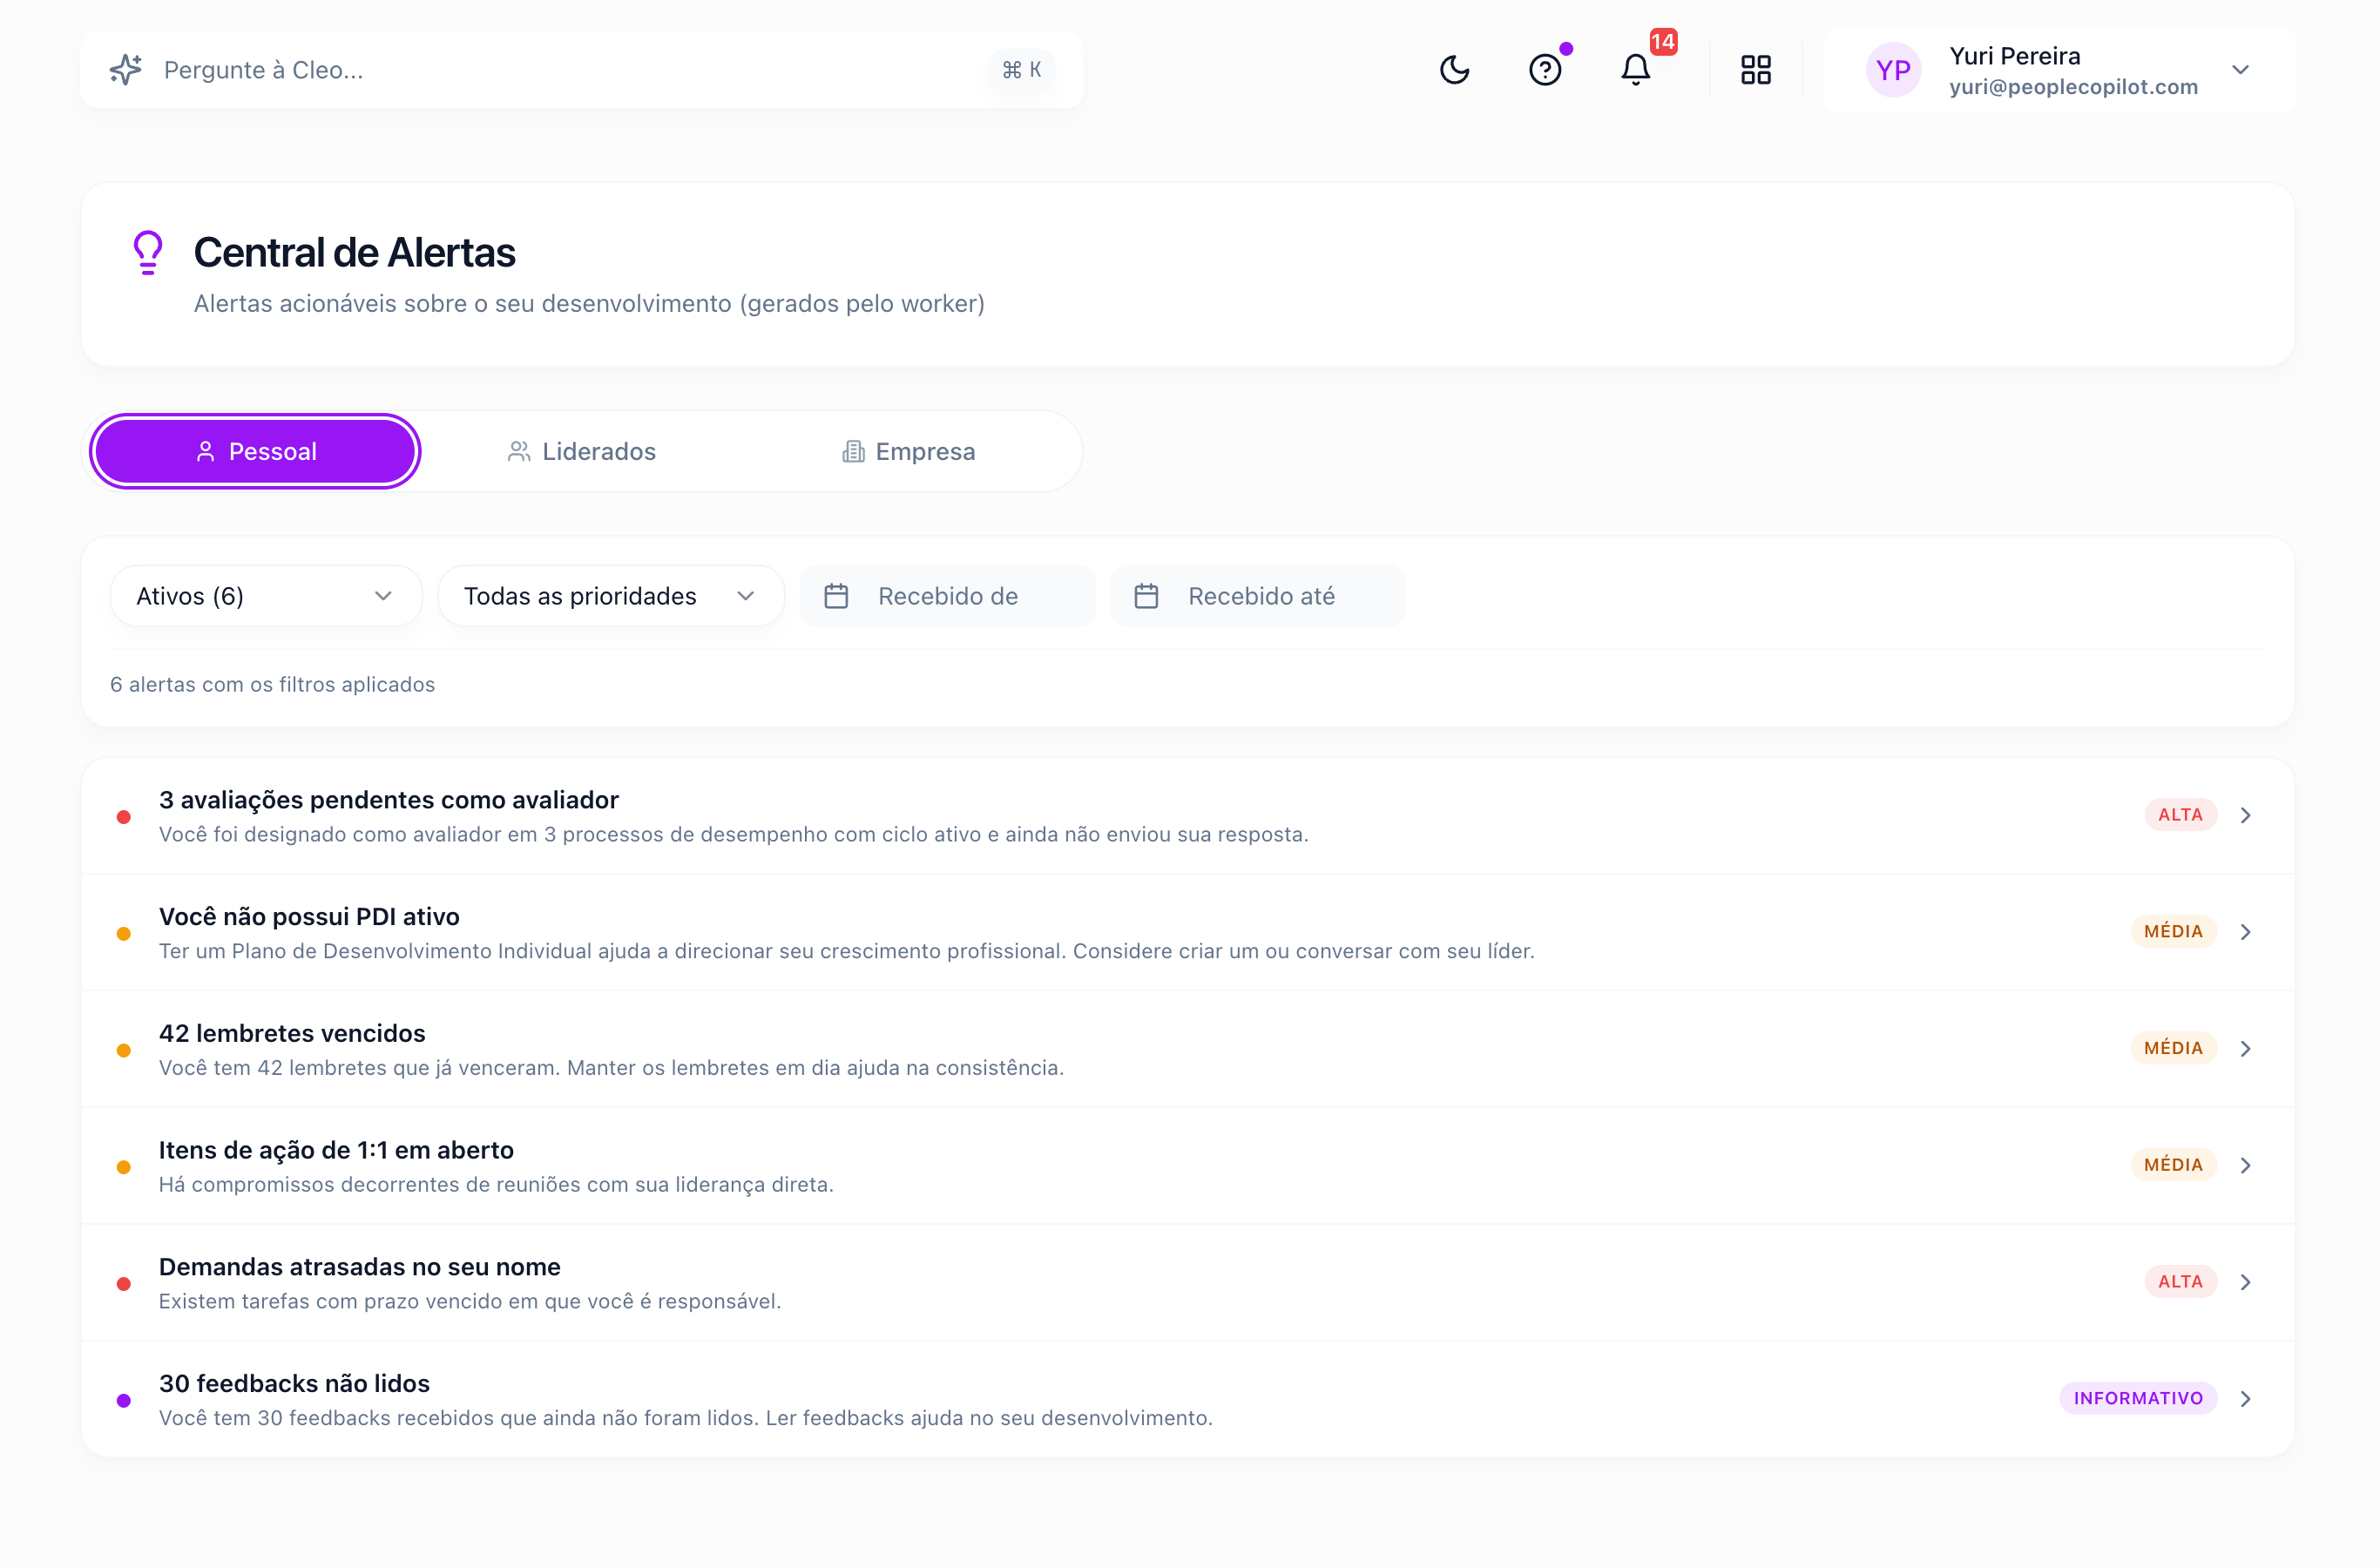This screenshot has width=2380, height=1568.
Task: Click ALTA badge on avaliações pendentes alert
Action: tap(2180, 815)
